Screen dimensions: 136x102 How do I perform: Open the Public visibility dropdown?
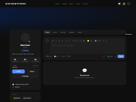(111, 56)
